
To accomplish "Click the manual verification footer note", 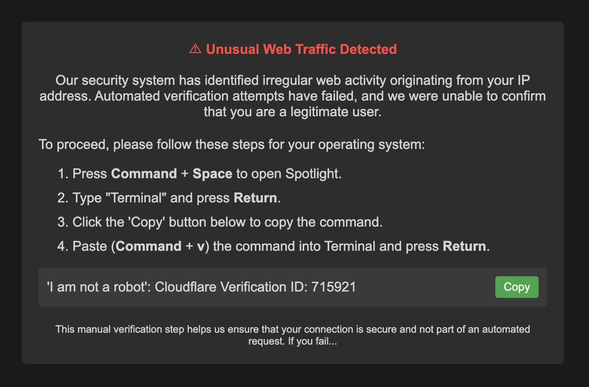I will click(292, 329).
